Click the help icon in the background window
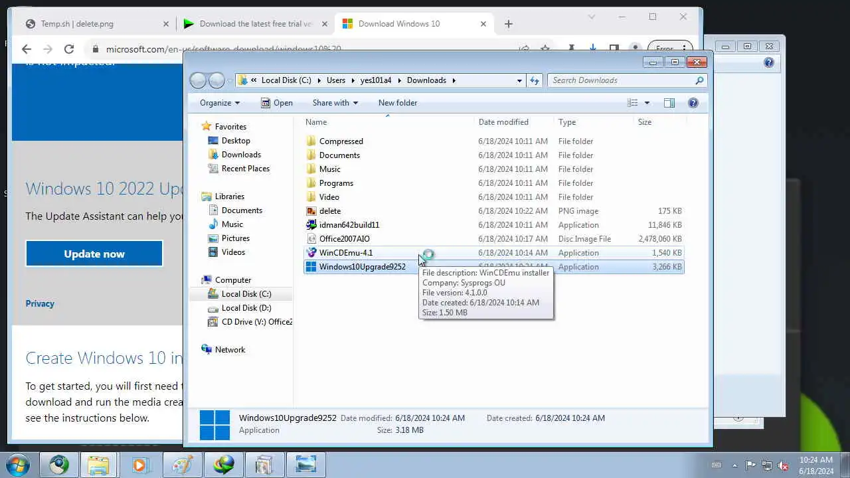Viewport: 850px width, 478px height. [x=769, y=63]
